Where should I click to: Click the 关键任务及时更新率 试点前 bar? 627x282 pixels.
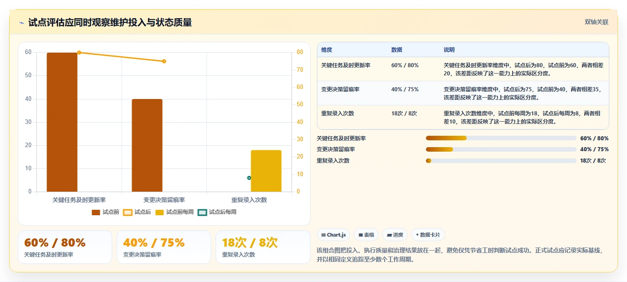pos(62,122)
